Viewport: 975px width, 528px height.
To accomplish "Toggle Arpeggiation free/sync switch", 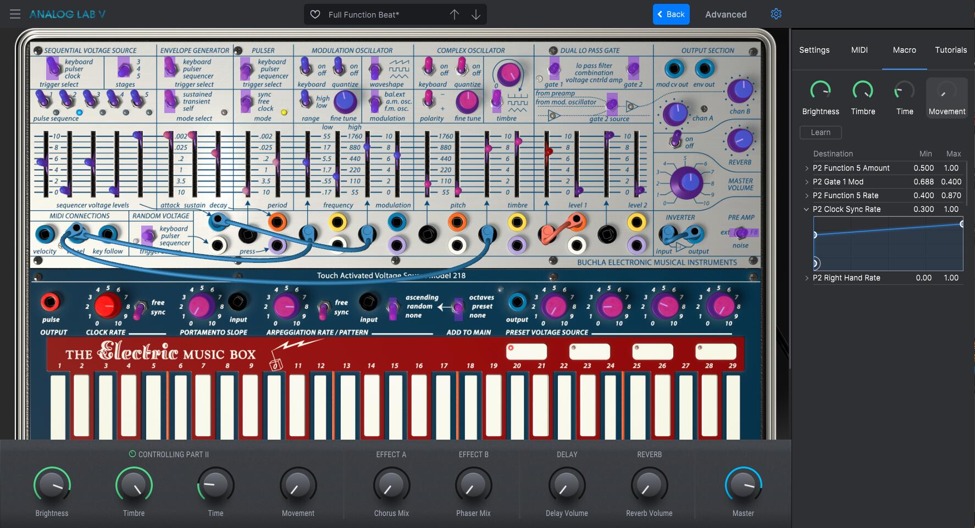I will pyautogui.click(x=324, y=310).
